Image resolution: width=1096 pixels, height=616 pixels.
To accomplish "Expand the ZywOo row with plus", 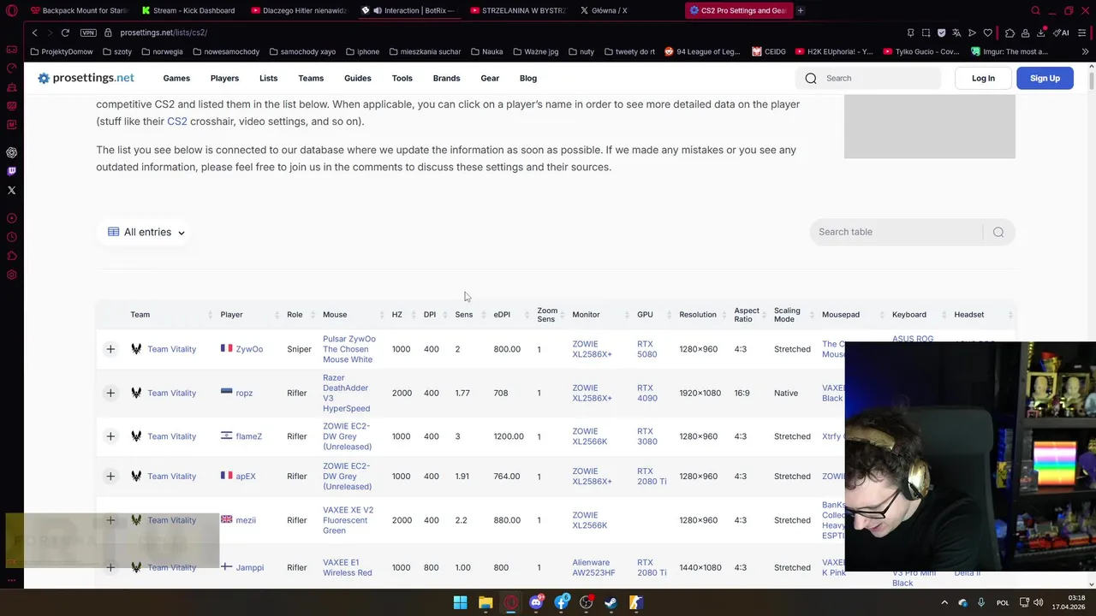I will pos(110,349).
